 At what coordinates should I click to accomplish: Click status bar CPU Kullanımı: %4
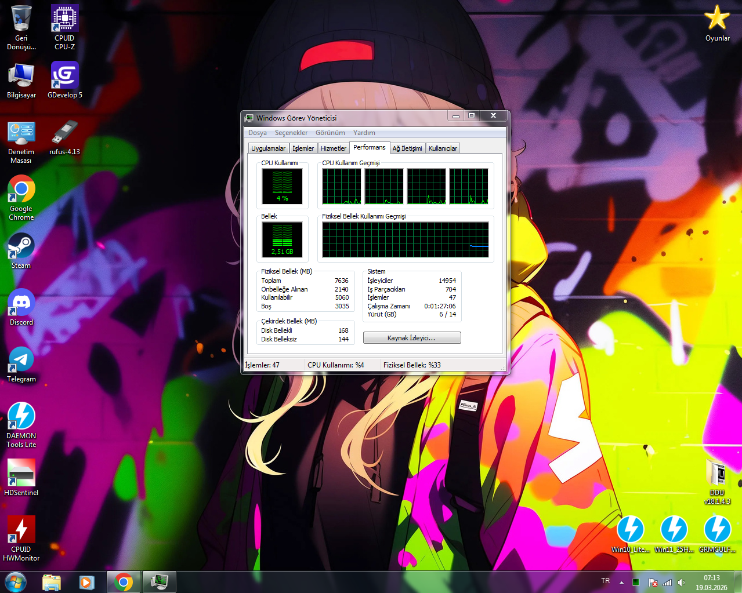[336, 365]
